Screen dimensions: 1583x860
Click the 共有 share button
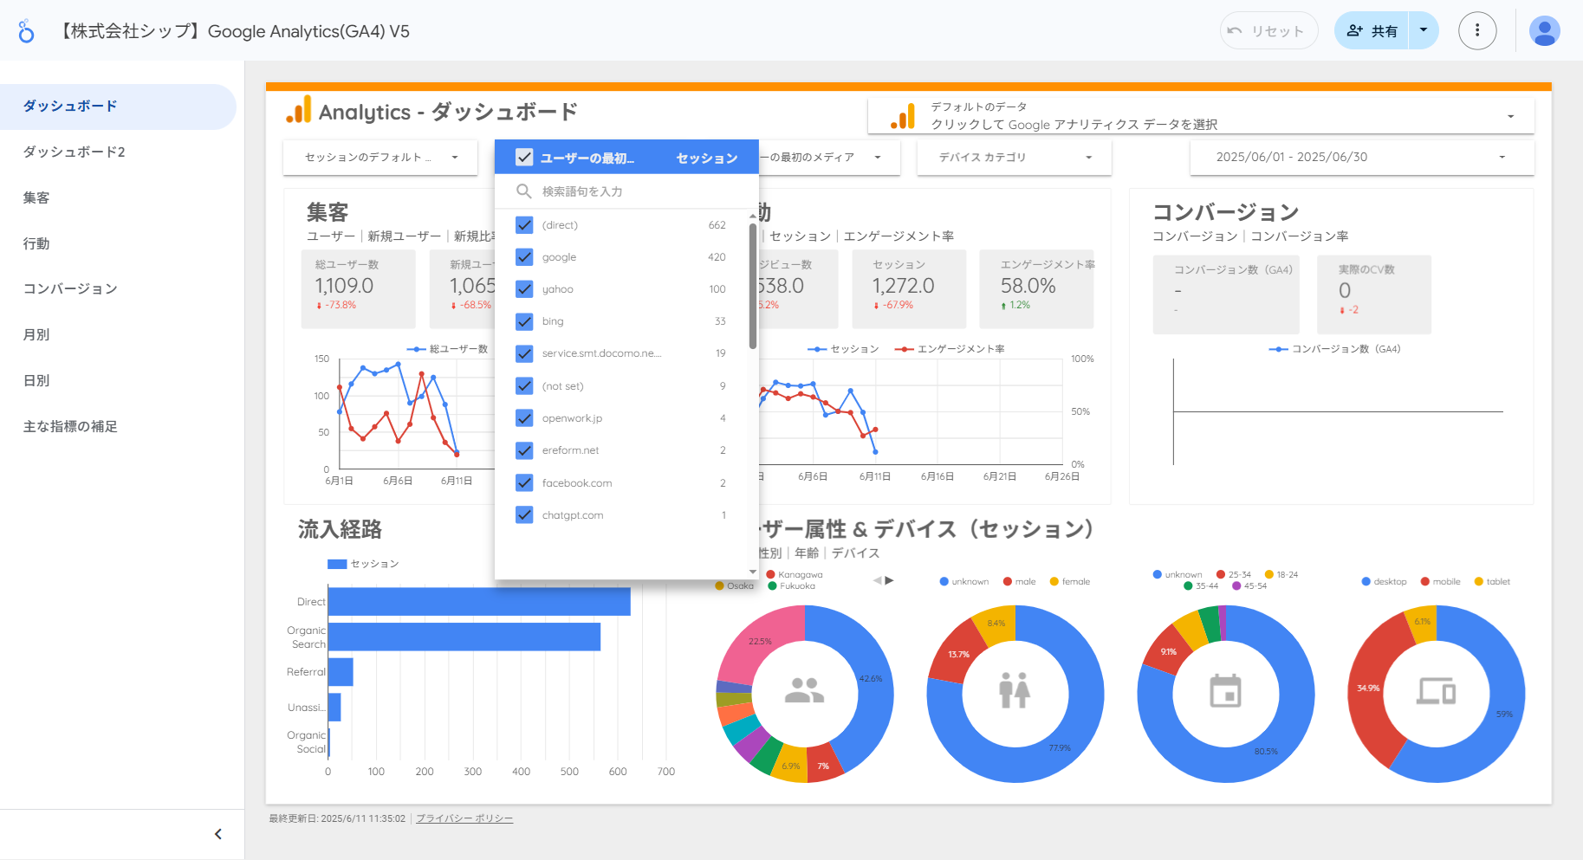[x=1372, y=31]
